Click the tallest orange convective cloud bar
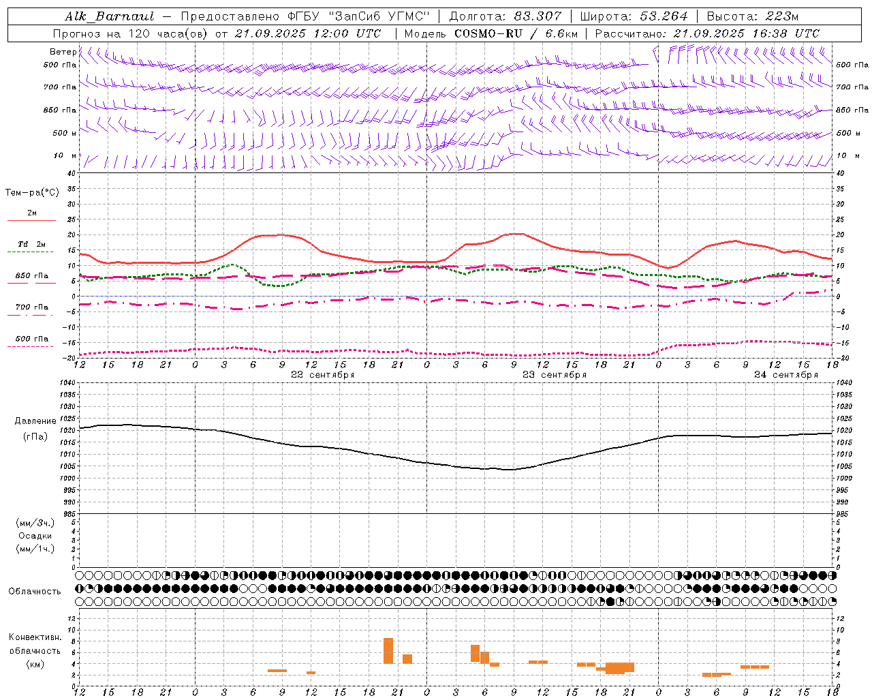This screenshot has width=872, height=698. point(388,651)
